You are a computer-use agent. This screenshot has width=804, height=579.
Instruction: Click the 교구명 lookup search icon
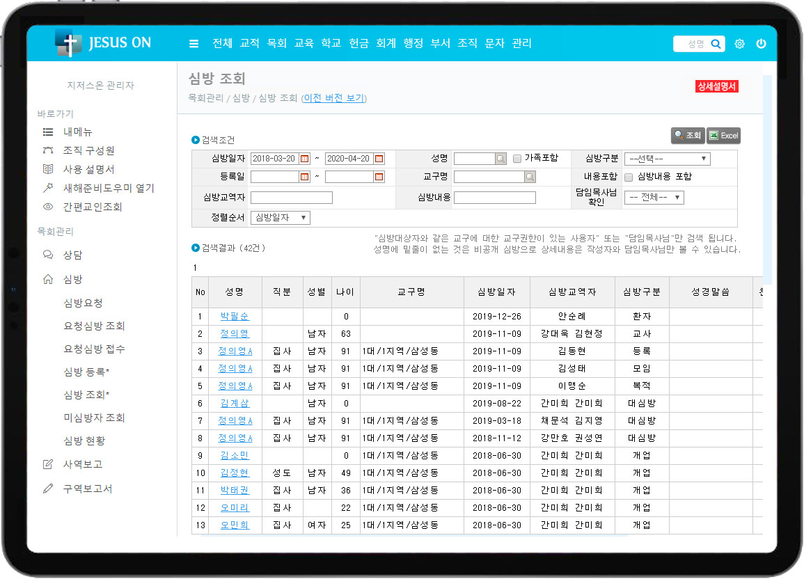[530, 177]
